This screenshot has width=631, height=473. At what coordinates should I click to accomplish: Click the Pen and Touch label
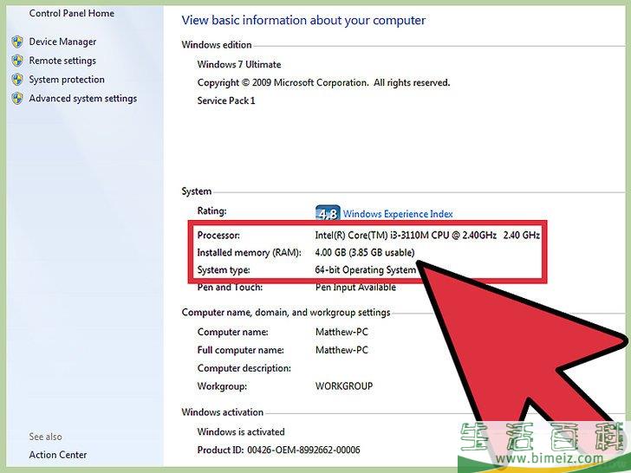230,288
